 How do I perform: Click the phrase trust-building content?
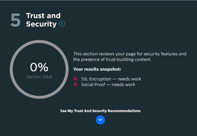(128, 59)
